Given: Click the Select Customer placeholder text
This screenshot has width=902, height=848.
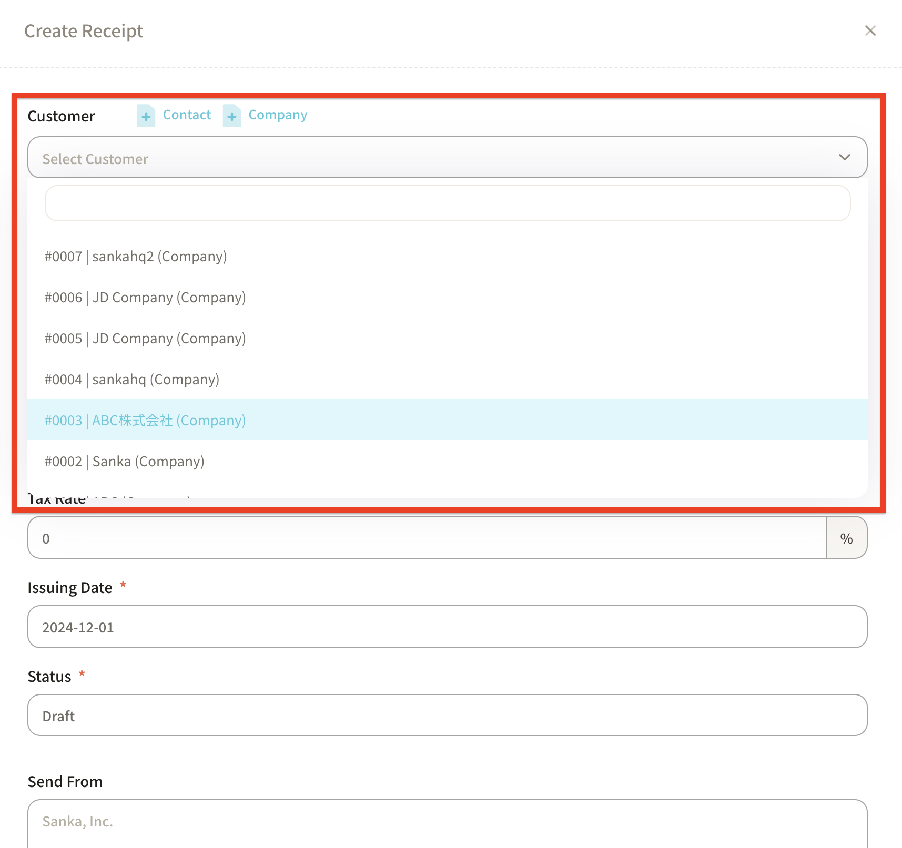Looking at the screenshot, I should pos(95,159).
